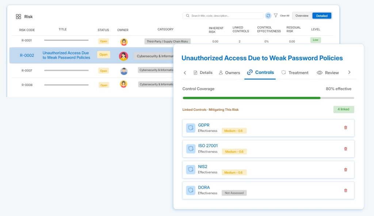
Task: Show more tabs with right chevron
Action: pyautogui.click(x=349, y=72)
